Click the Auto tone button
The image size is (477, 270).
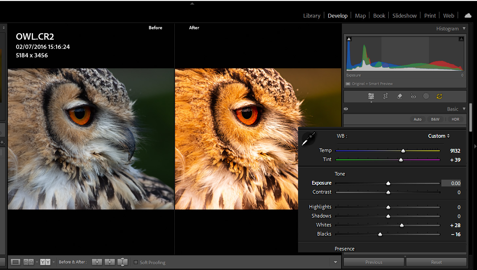click(x=417, y=119)
